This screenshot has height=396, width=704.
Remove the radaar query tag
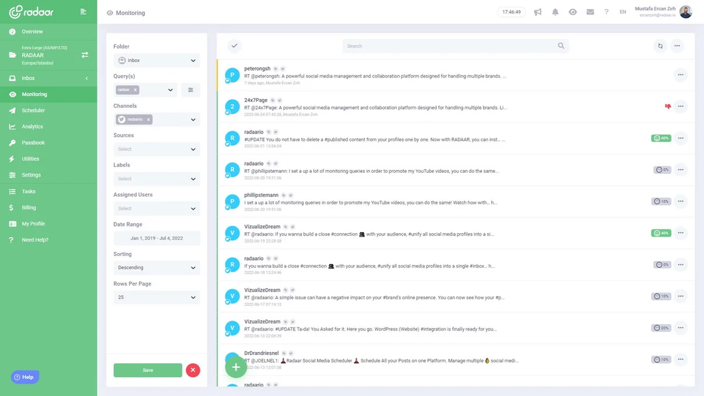(135, 90)
